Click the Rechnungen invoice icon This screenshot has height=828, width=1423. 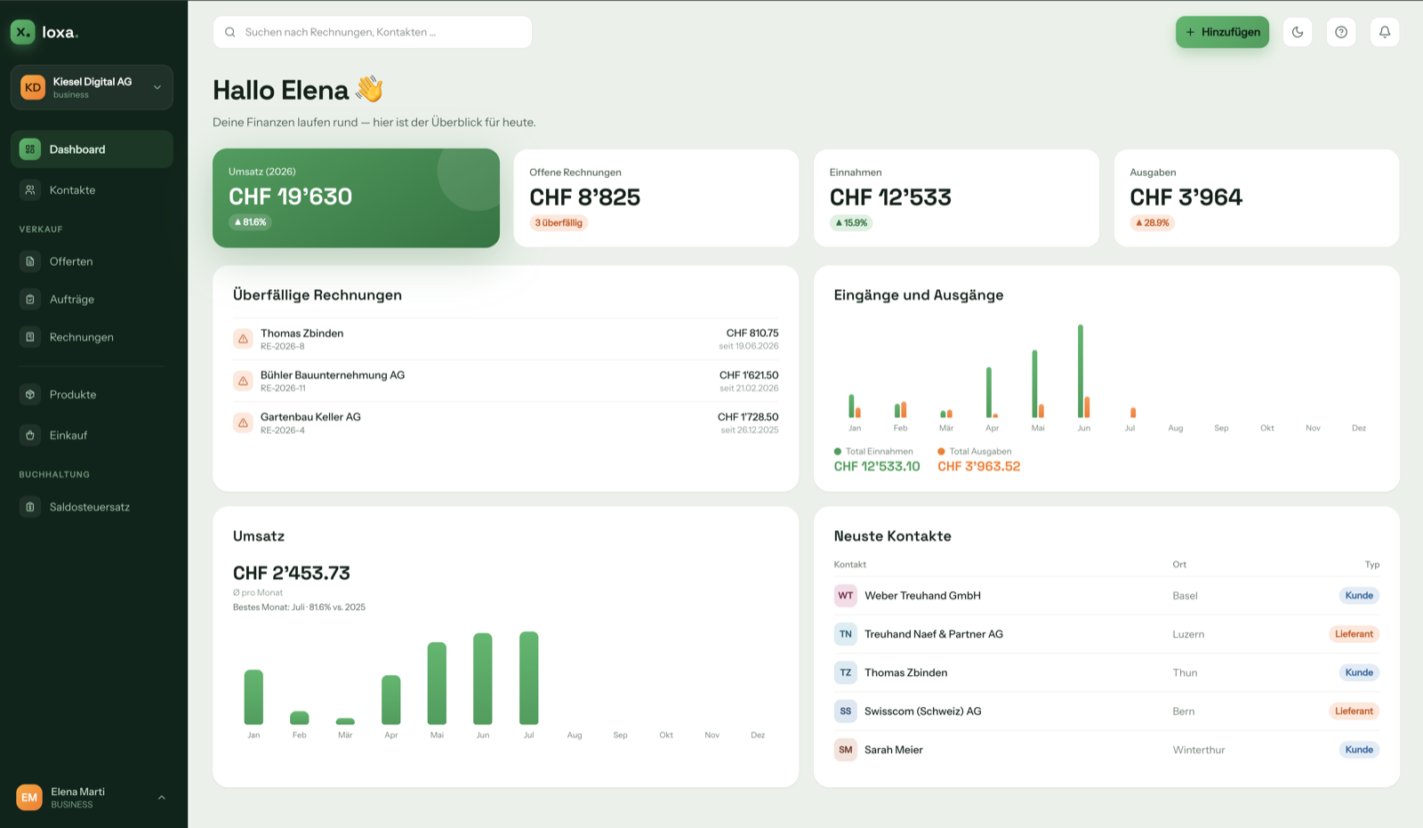click(30, 337)
